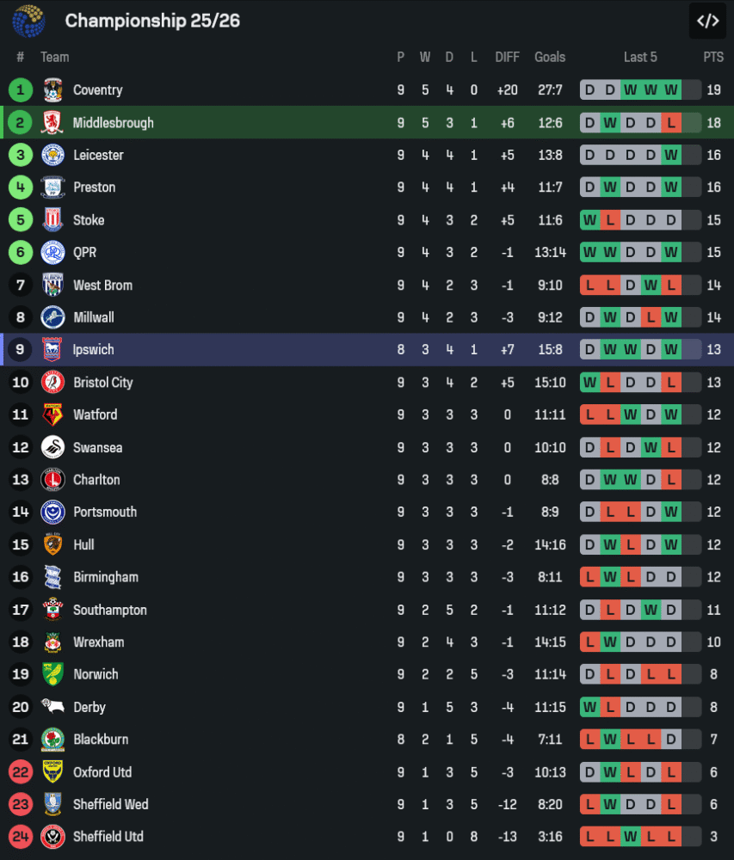This screenshot has width=734, height=860.
Task: Click the Norwich club crest
Action: click(52, 674)
